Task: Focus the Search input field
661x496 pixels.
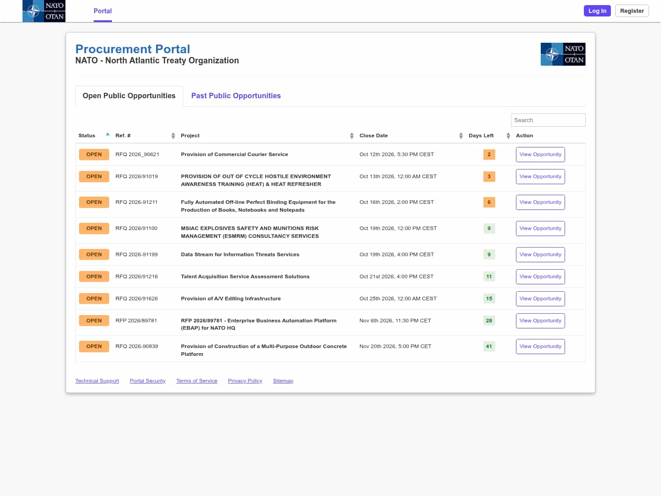Action: click(548, 120)
